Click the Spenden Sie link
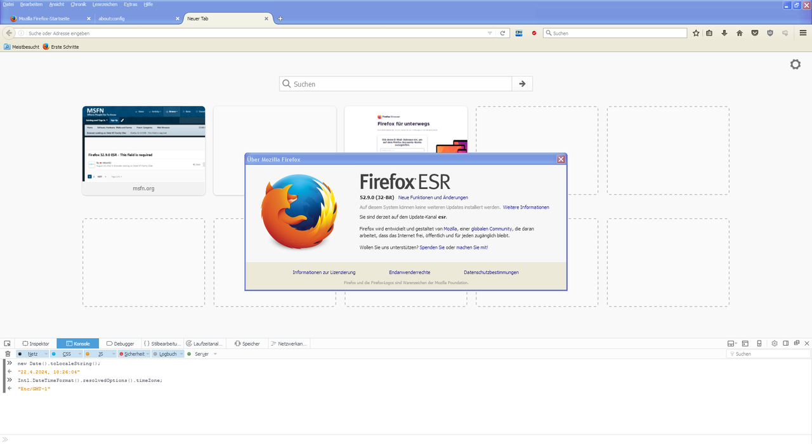Image resolution: width=812 pixels, height=444 pixels. click(431, 247)
